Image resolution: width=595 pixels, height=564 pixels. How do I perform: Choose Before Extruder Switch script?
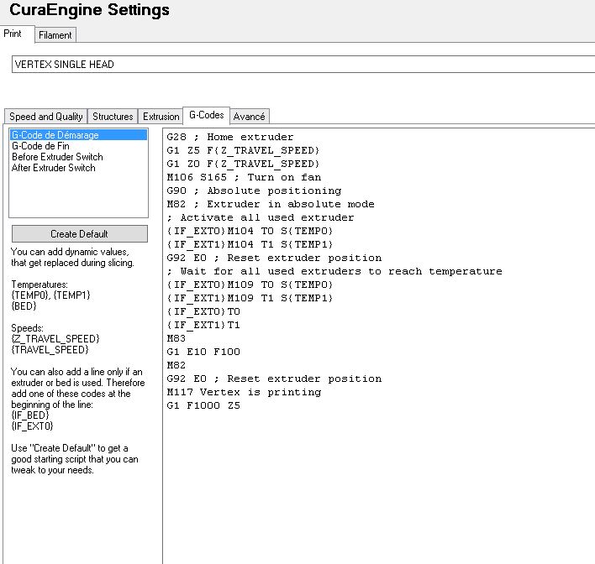57,157
